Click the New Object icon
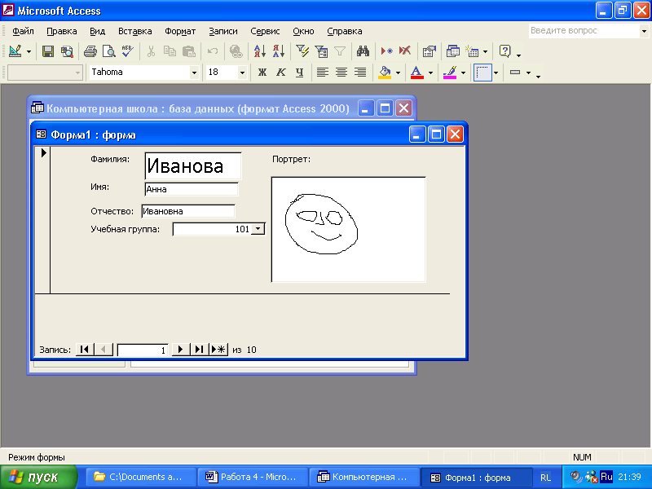This screenshot has height=489, width=652. pos(472,51)
